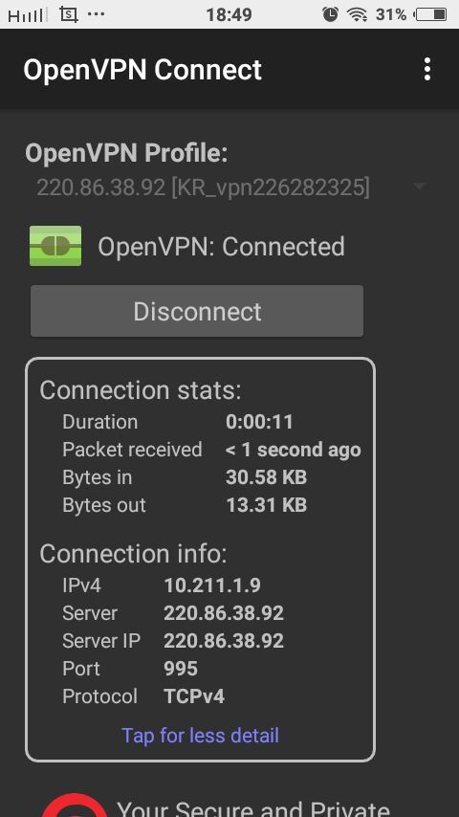This screenshot has height=817, width=459.
Task: Tap the Wi-Fi status bar icon
Action: pyautogui.click(x=357, y=14)
